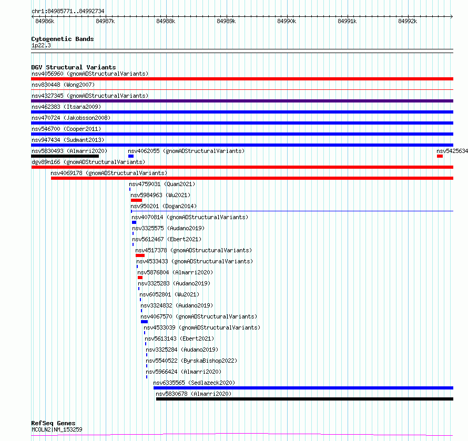Click small red bar under nsv5425634
This screenshot has width=468, height=441.
[x=440, y=156]
